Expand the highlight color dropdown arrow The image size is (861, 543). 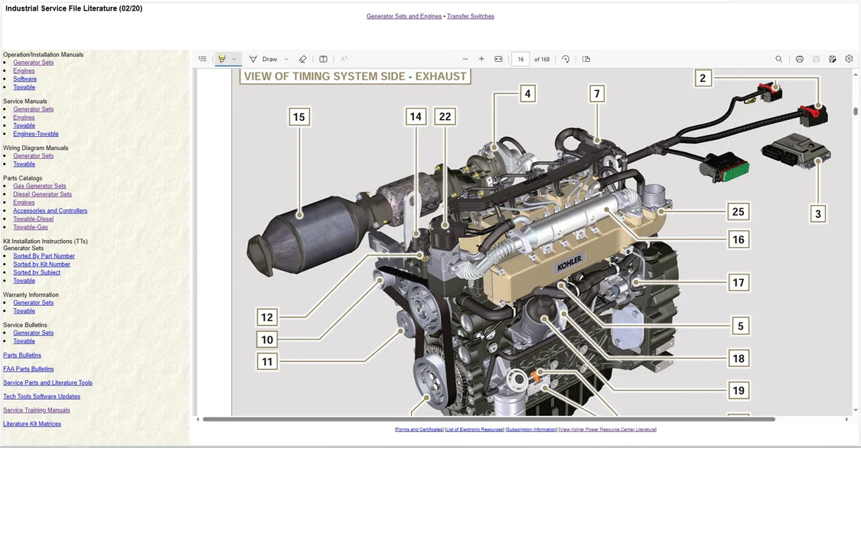click(x=234, y=59)
